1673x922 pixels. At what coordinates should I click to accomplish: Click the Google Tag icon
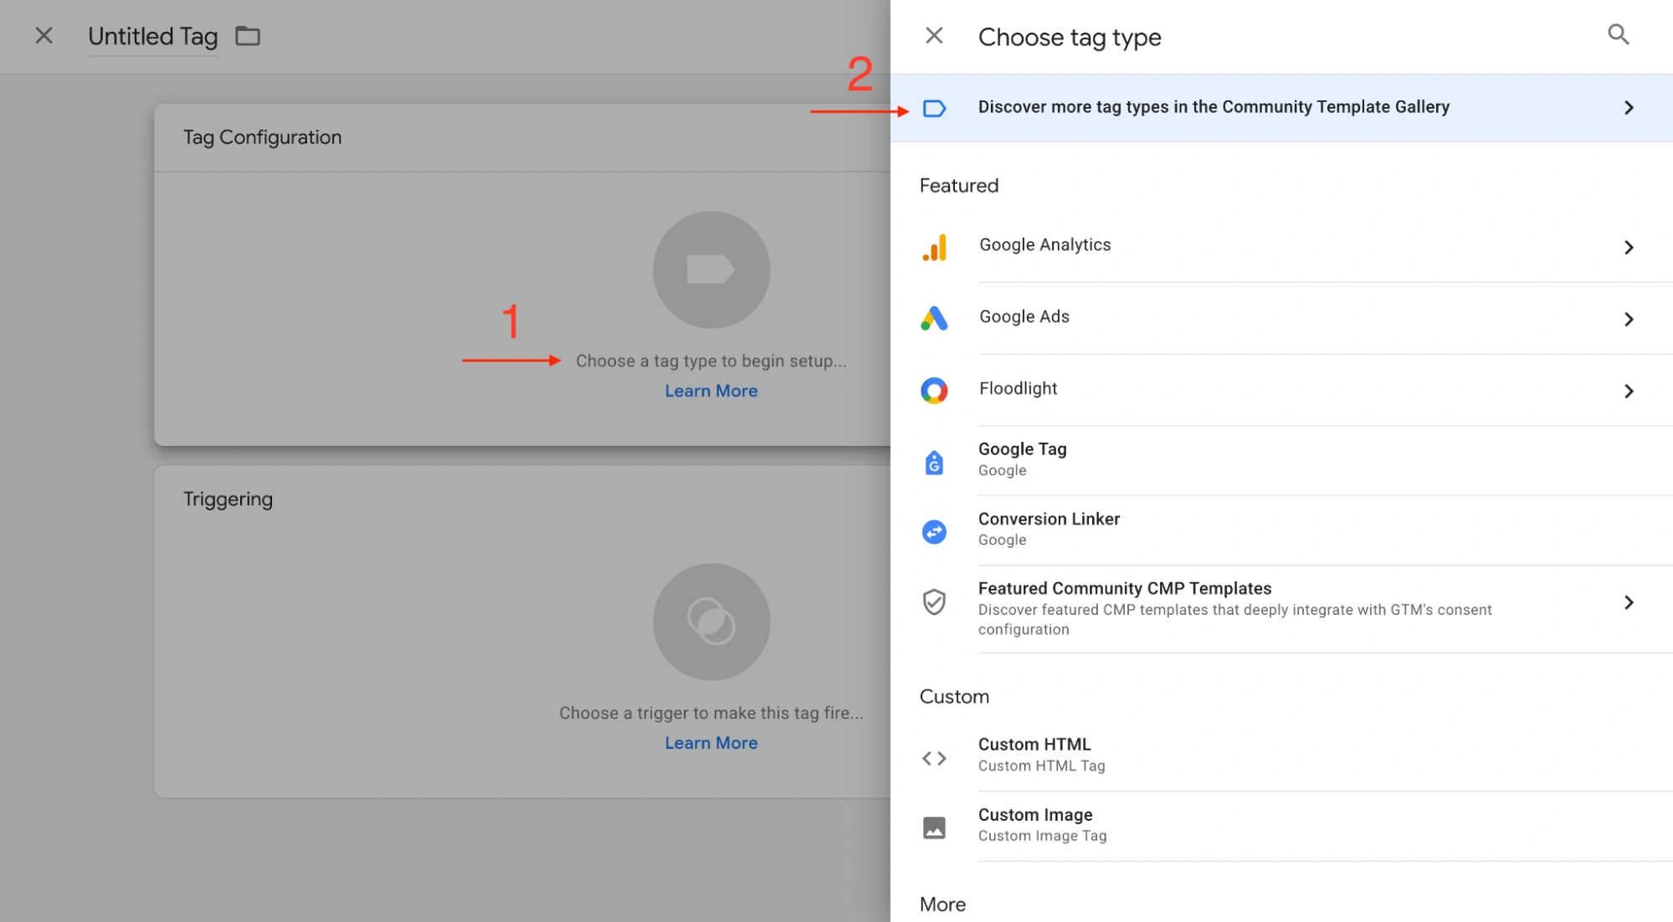(x=934, y=462)
